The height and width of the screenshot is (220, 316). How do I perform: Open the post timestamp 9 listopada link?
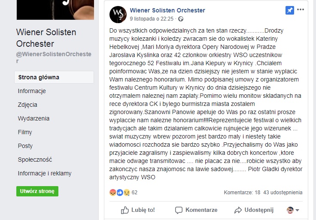point(152,19)
